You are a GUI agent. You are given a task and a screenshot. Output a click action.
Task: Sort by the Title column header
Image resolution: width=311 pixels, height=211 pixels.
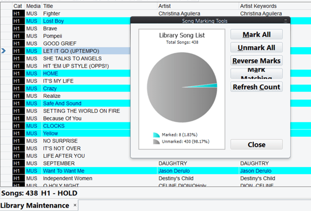(49, 6)
